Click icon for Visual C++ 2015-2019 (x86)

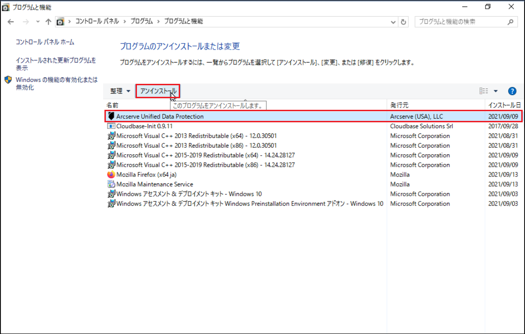click(111, 164)
